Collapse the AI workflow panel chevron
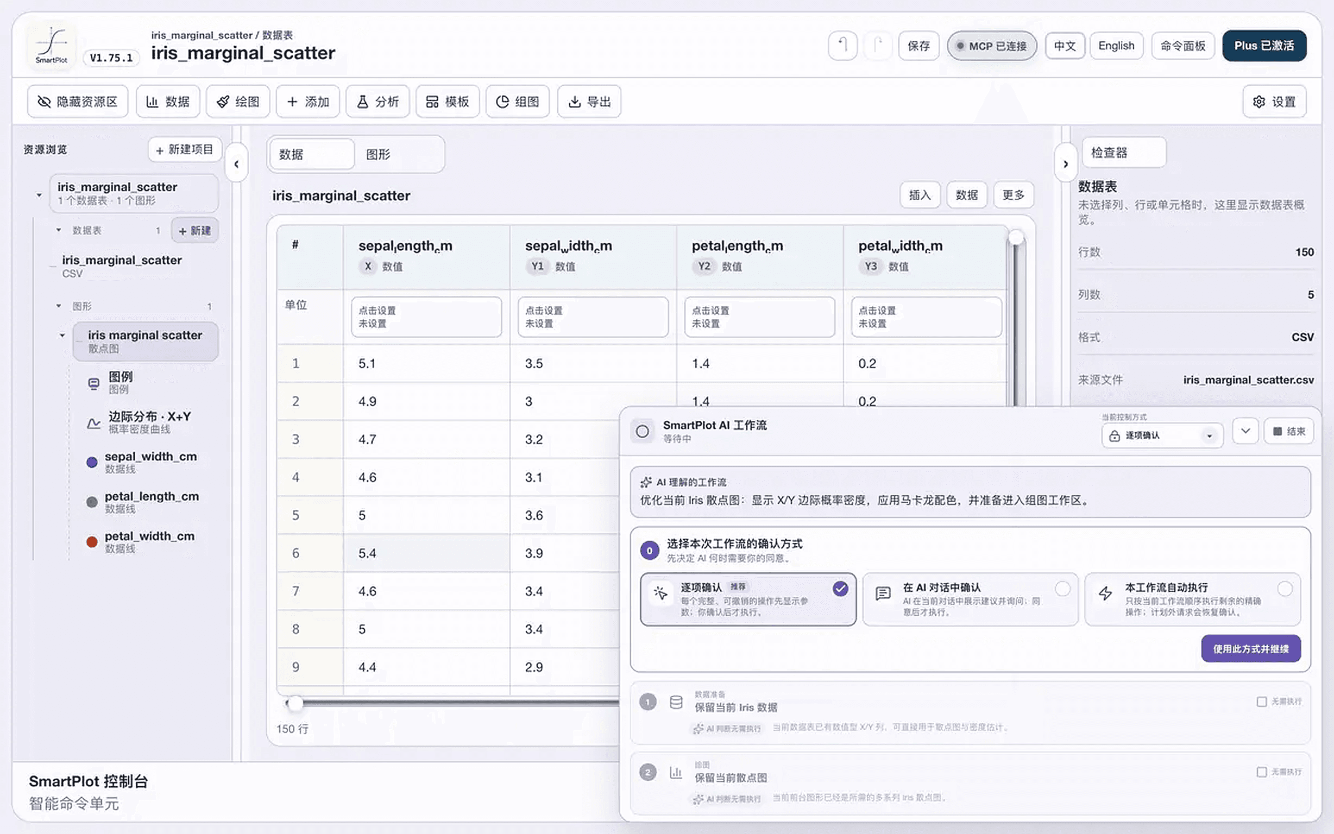This screenshot has height=834, width=1334. coord(1245,431)
